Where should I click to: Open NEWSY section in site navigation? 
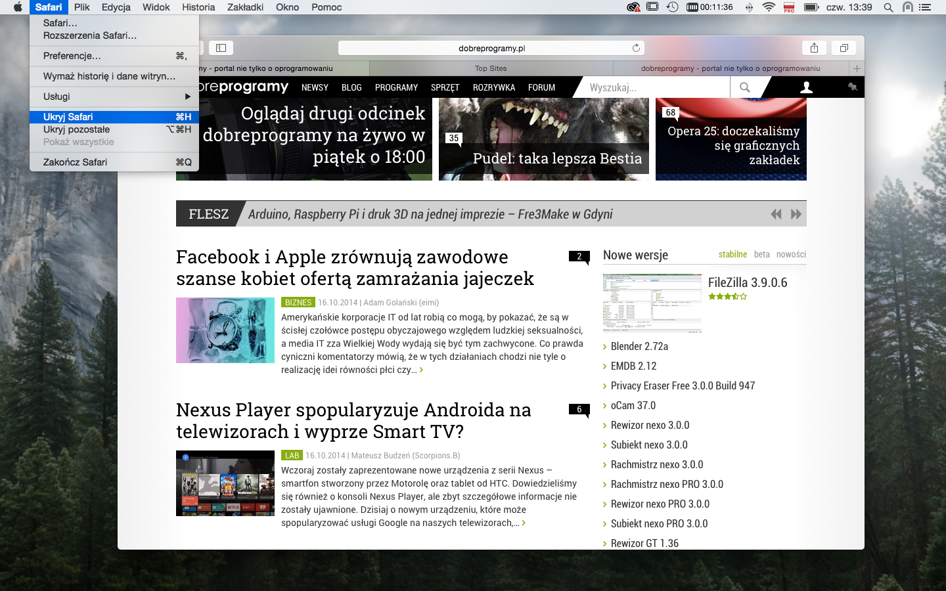click(x=315, y=87)
